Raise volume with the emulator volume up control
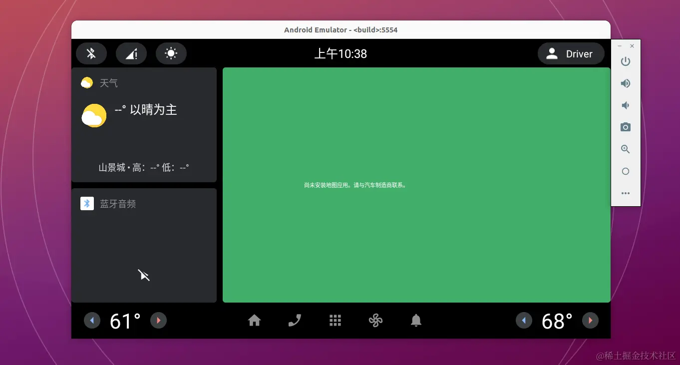 (625, 83)
